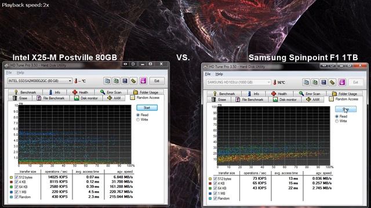Click thermometer temperature icon in Intel window
The width and height of the screenshot is (371, 208).
point(76,81)
